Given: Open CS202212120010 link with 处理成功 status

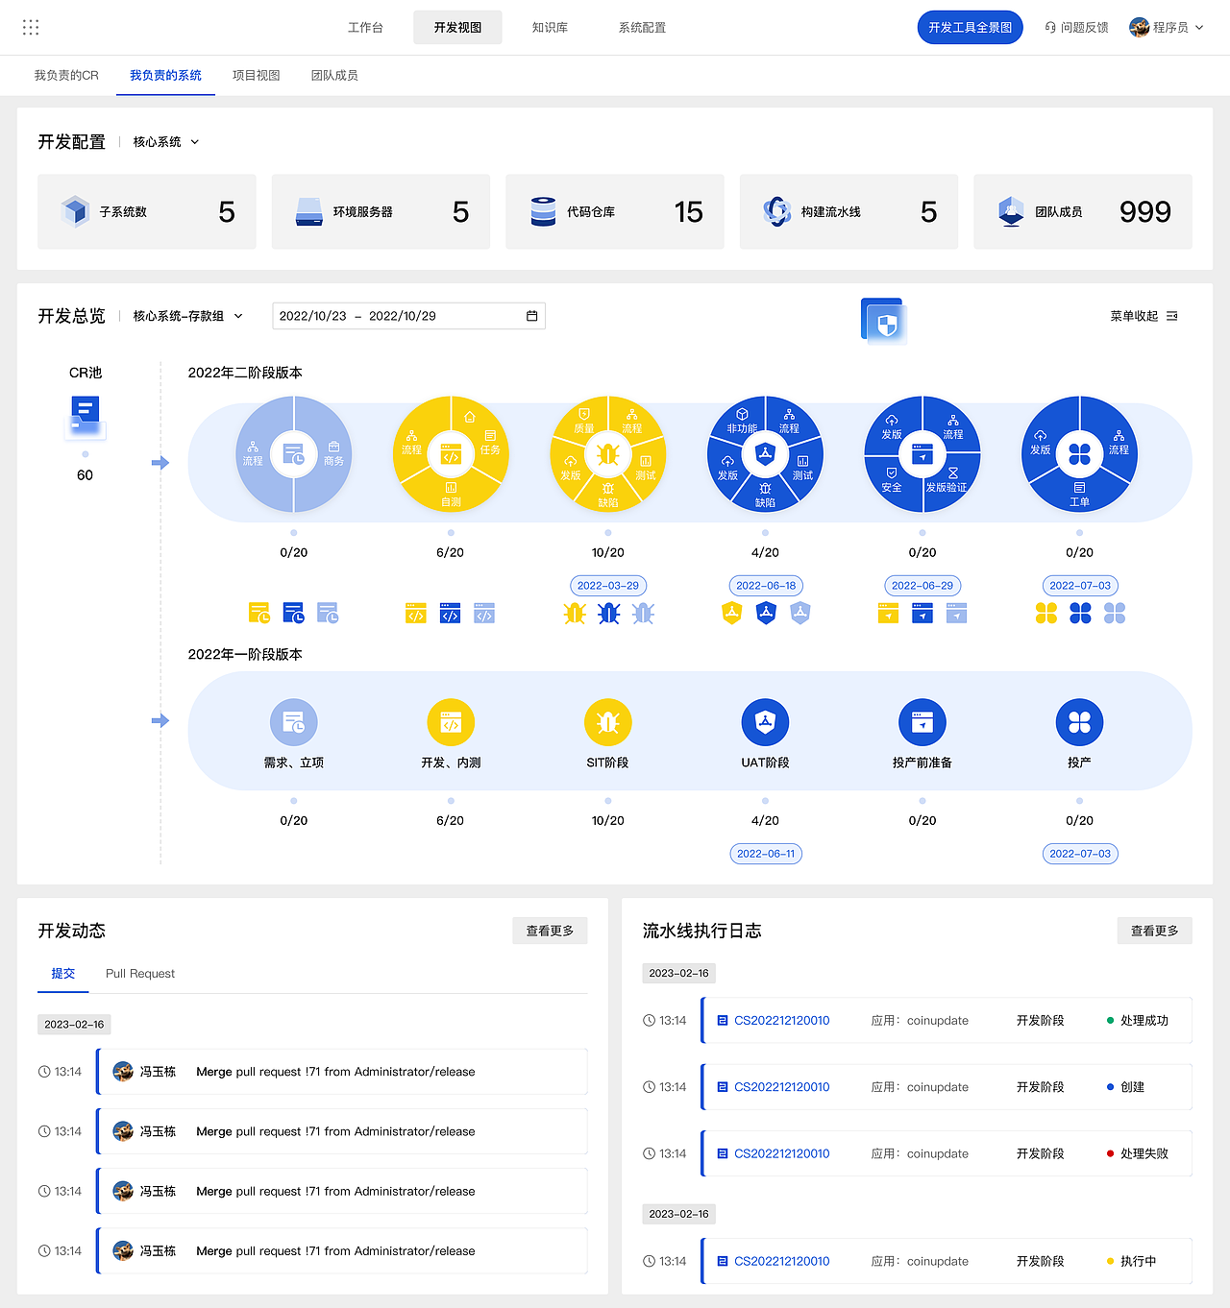Looking at the screenshot, I should (x=781, y=1021).
